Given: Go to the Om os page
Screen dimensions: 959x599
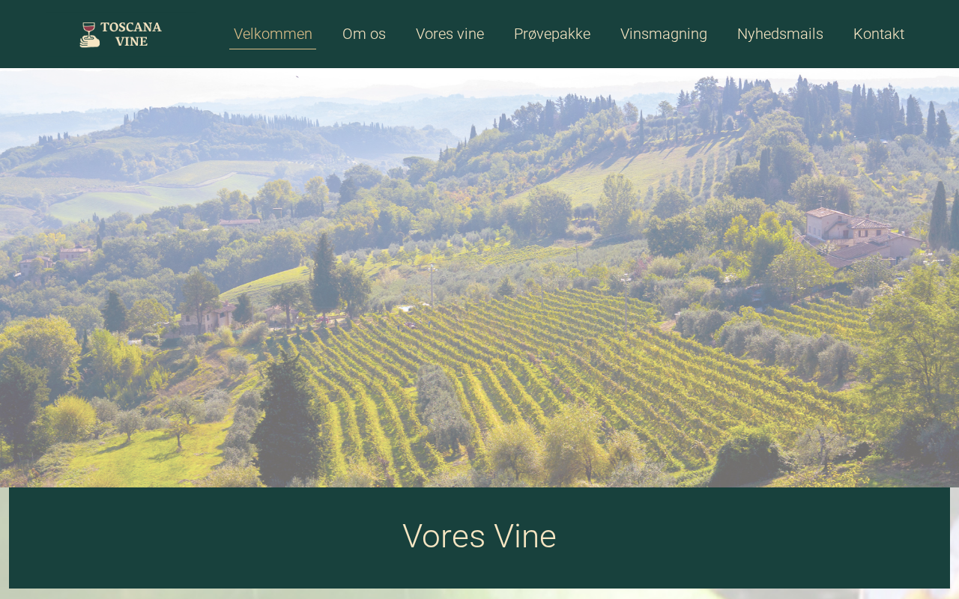Looking at the screenshot, I should pyautogui.click(x=364, y=34).
